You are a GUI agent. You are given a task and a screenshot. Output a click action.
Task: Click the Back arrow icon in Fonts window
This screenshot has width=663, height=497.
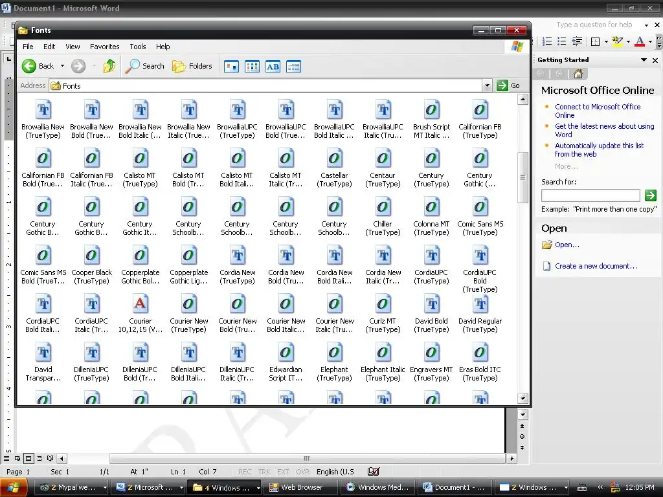click(x=29, y=66)
